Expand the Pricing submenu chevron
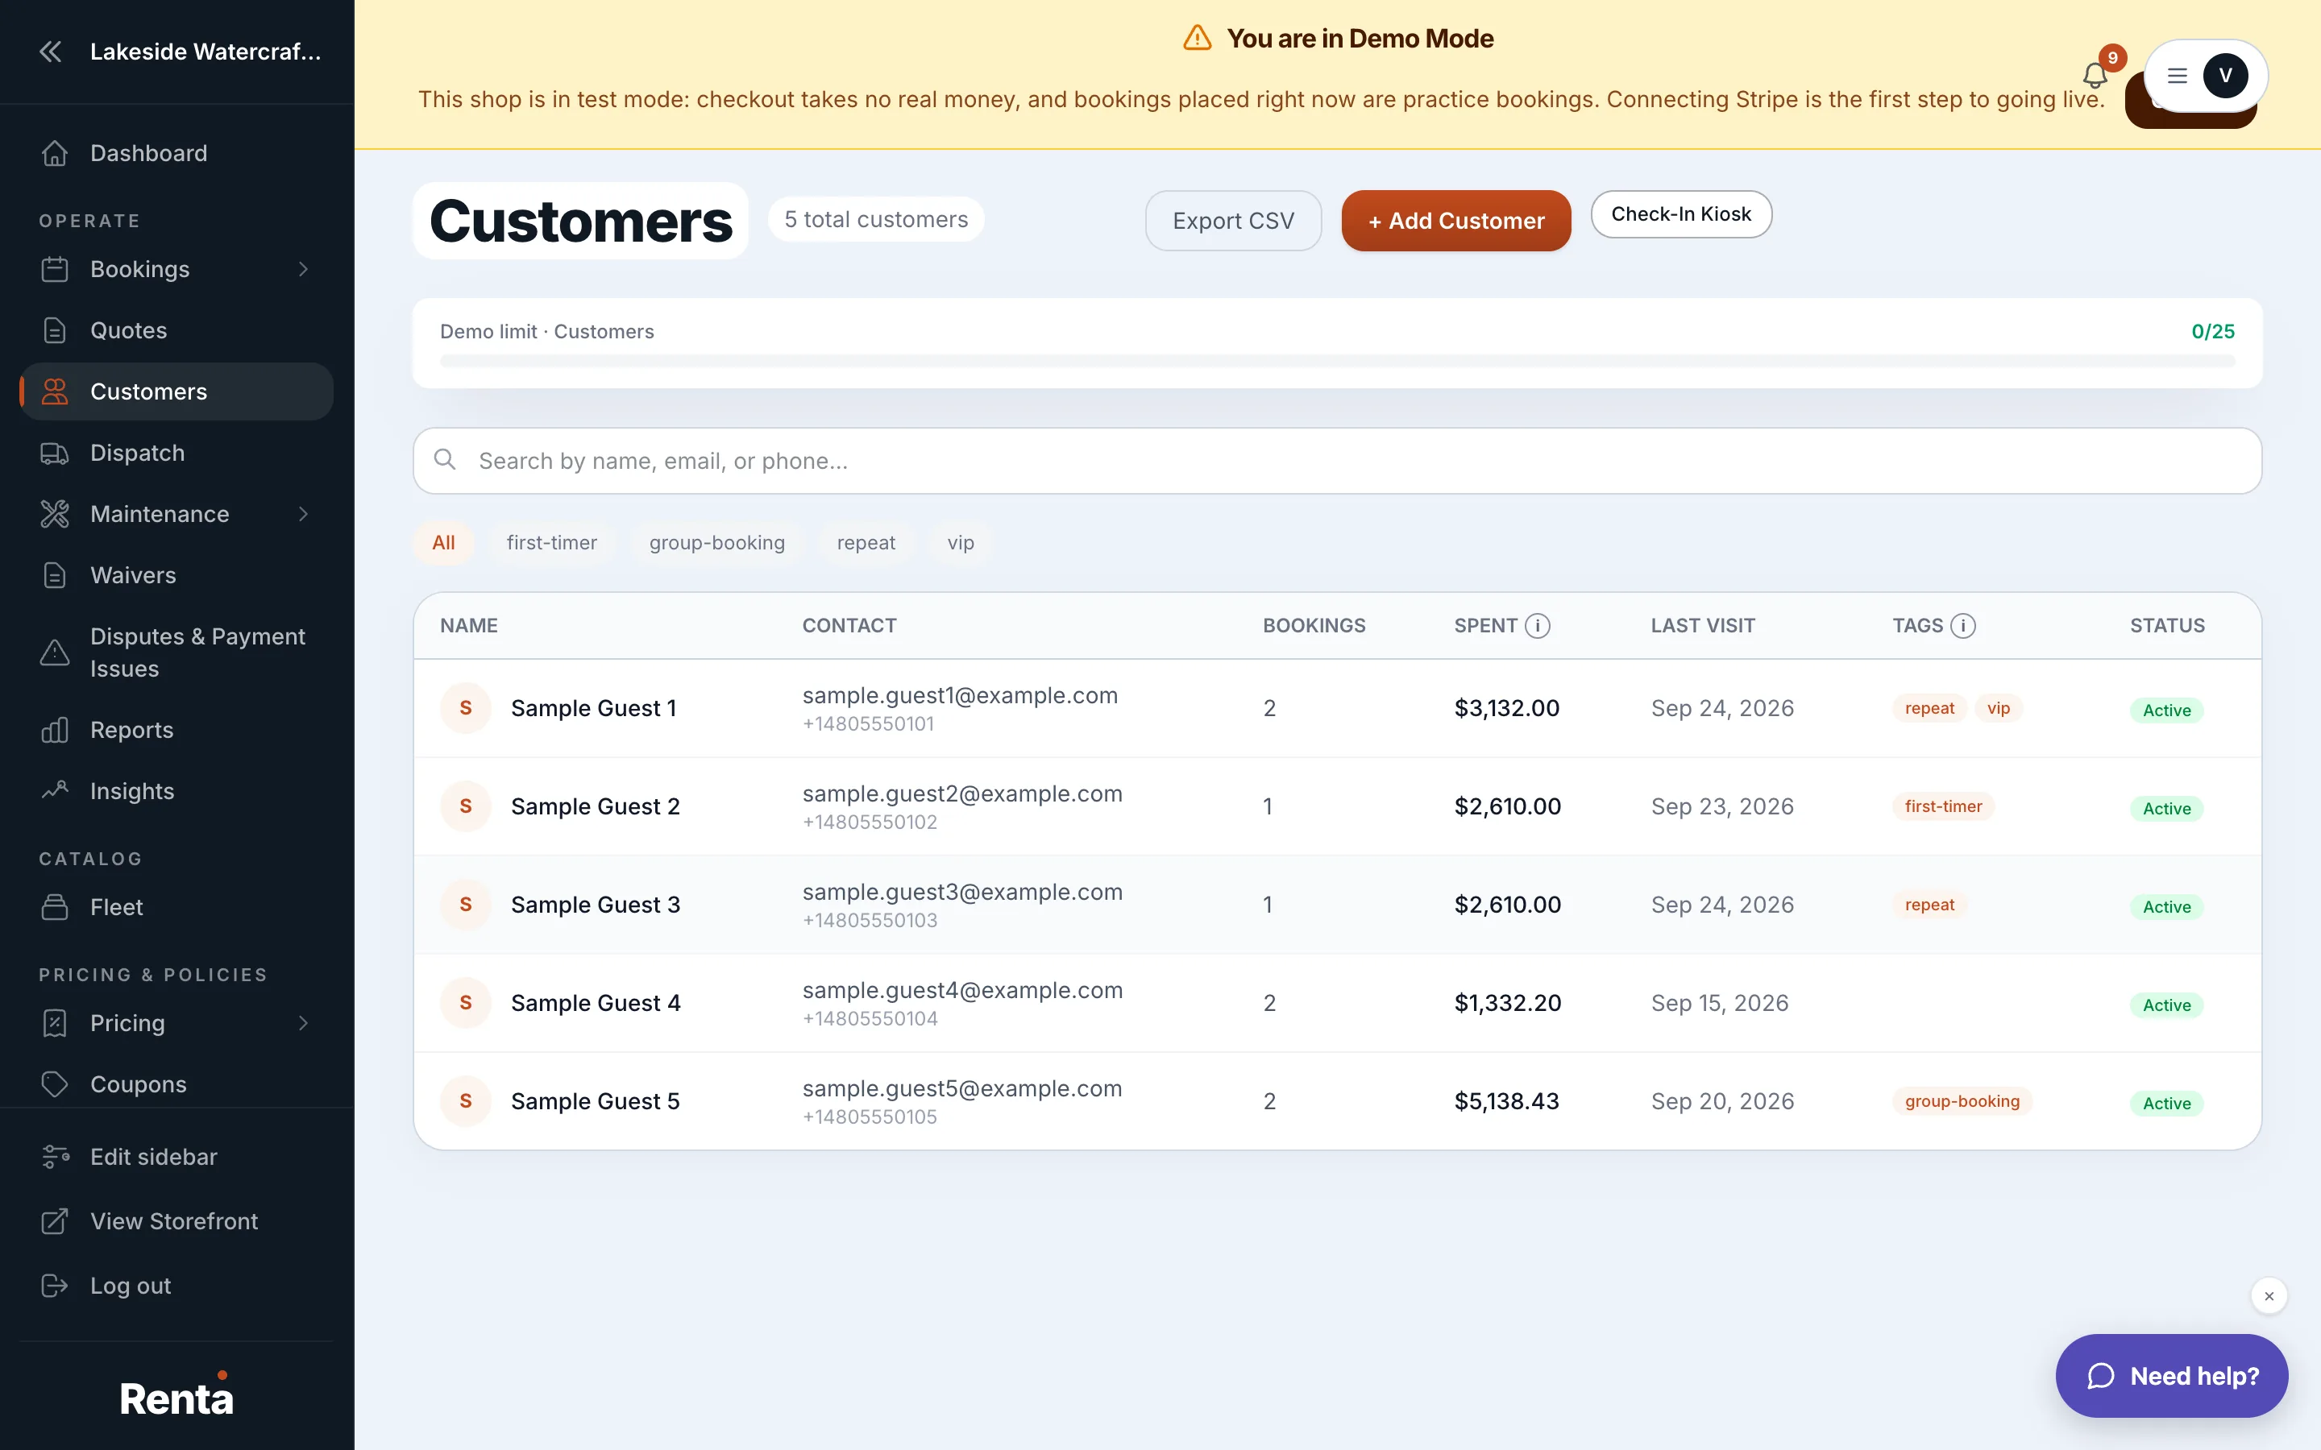The width and height of the screenshot is (2321, 1450). 303,1023
